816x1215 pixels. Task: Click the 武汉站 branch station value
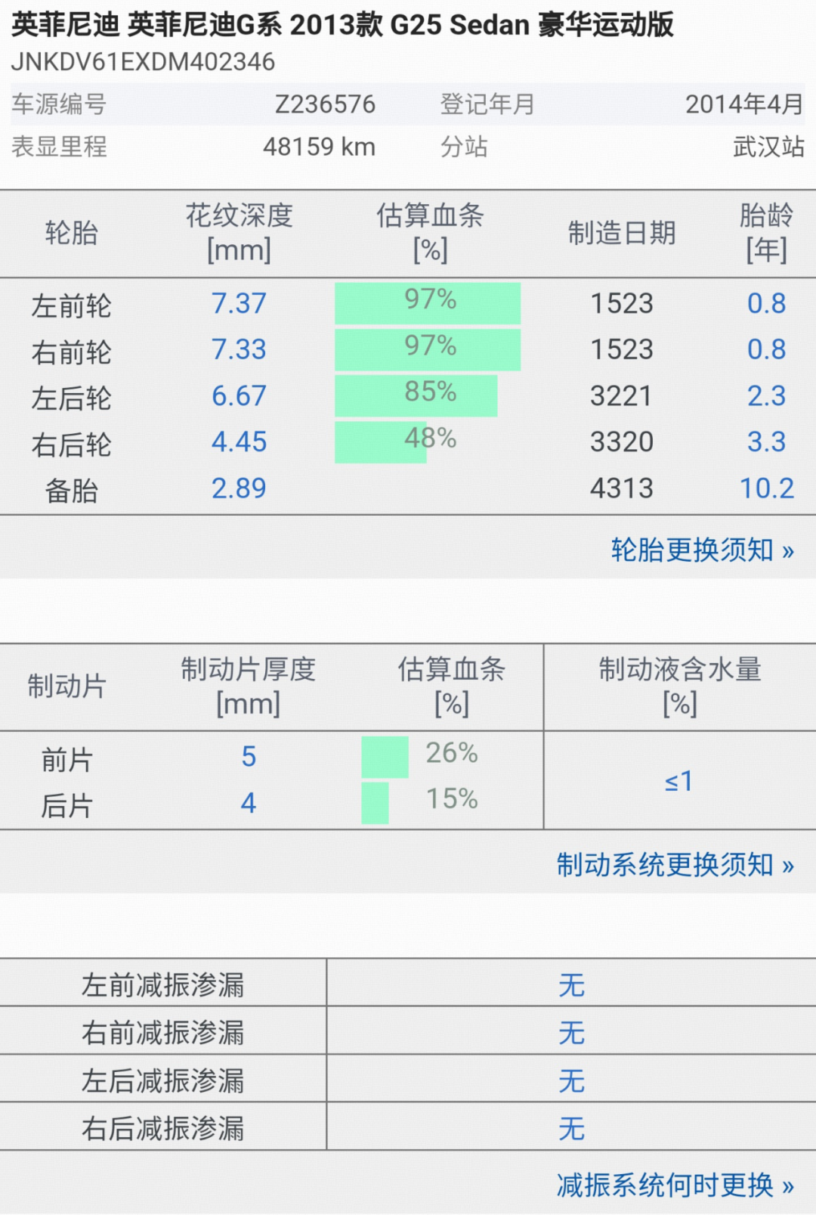tap(768, 147)
